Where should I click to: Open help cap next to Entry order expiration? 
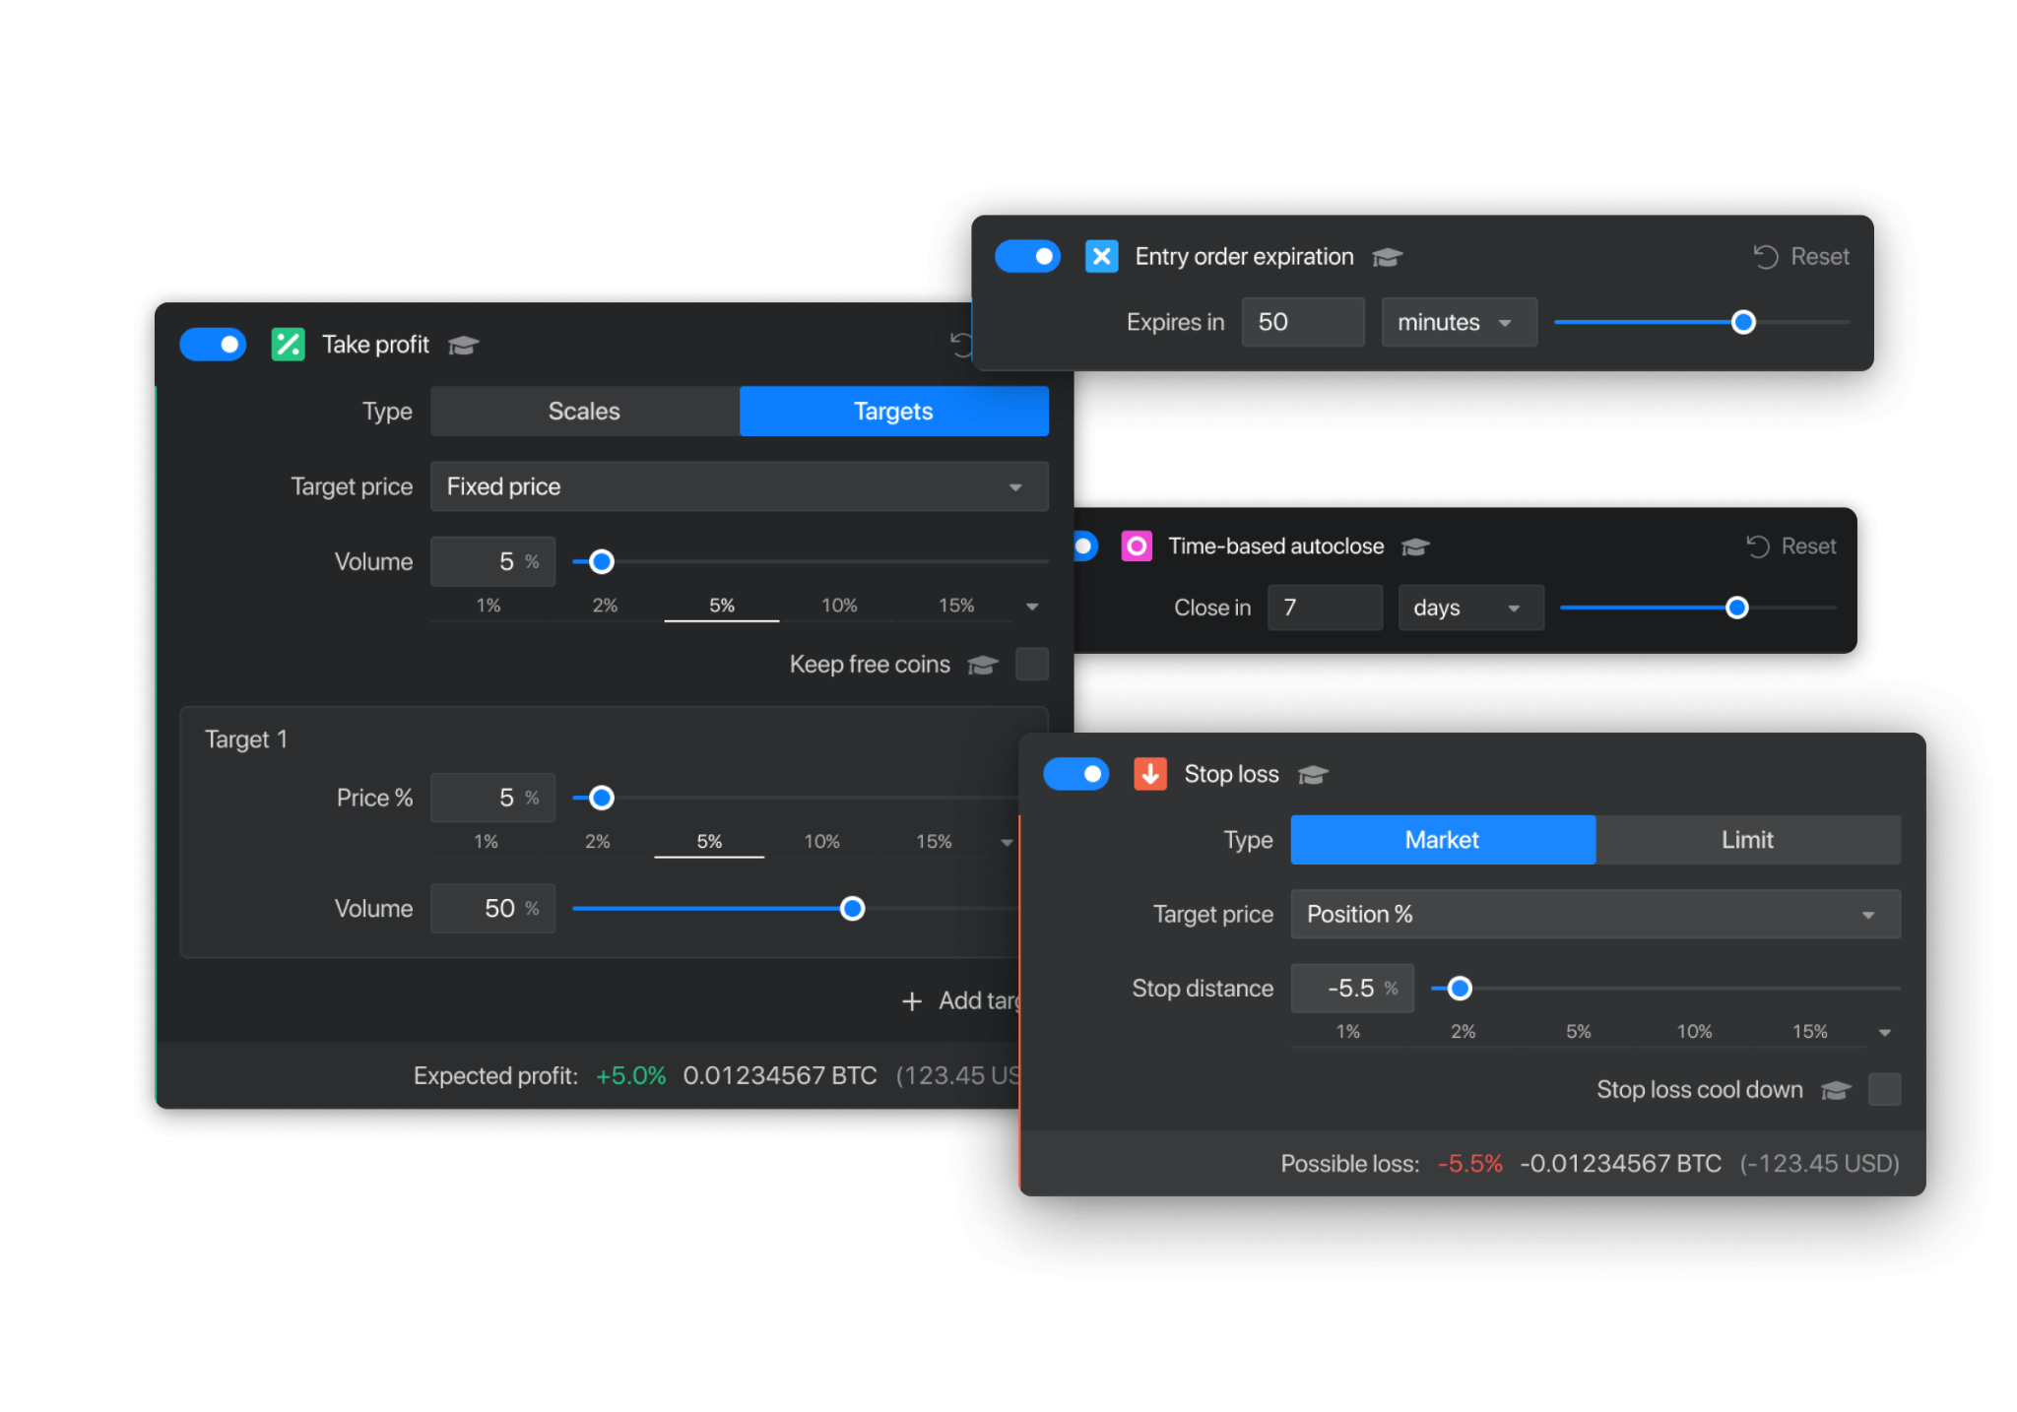tap(1387, 258)
